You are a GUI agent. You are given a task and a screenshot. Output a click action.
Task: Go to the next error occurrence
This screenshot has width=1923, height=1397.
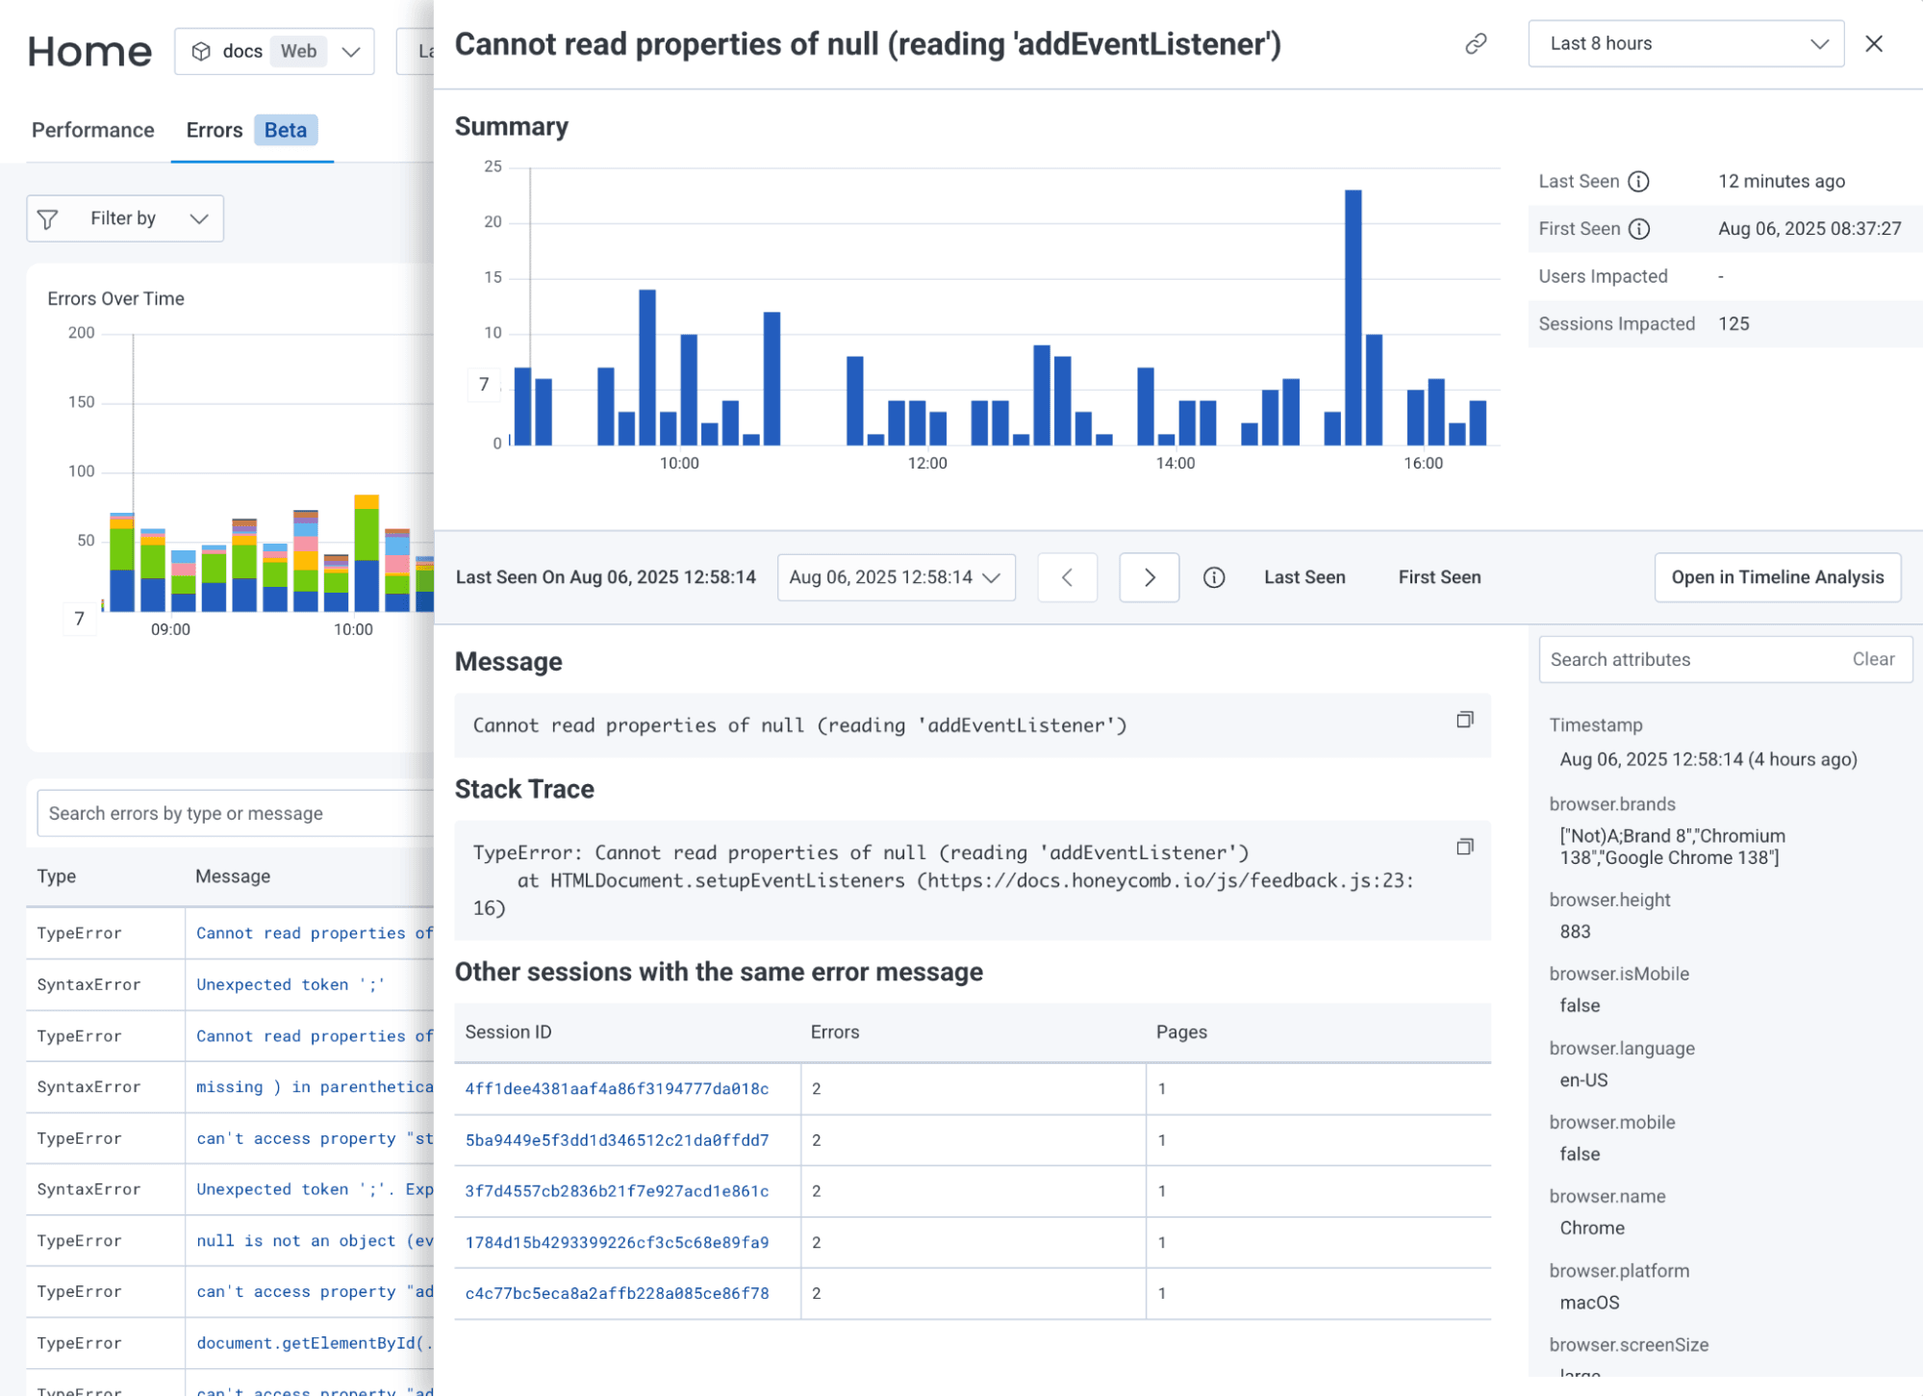pyautogui.click(x=1149, y=577)
